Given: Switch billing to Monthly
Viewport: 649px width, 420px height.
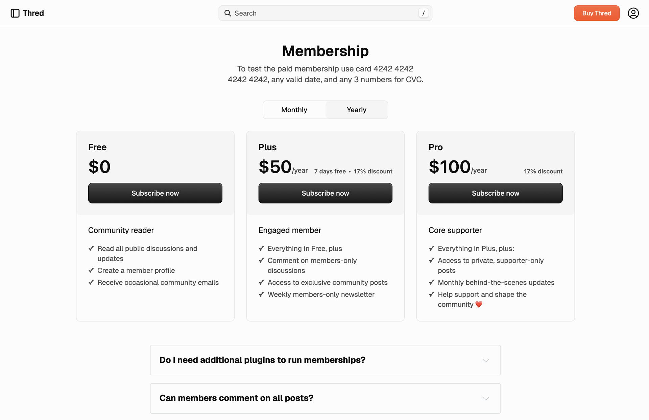Looking at the screenshot, I should pyautogui.click(x=294, y=110).
